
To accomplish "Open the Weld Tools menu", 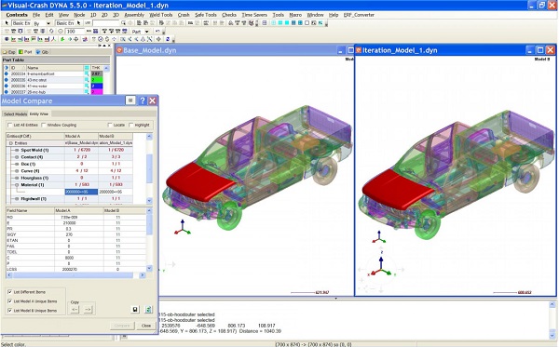I will (161, 15).
